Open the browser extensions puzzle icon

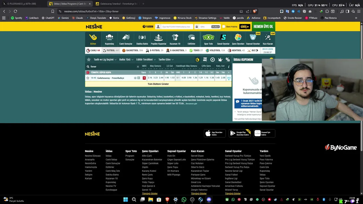pos(327,11)
